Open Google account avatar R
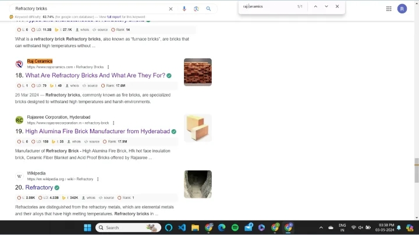 pyautogui.click(x=402, y=9)
